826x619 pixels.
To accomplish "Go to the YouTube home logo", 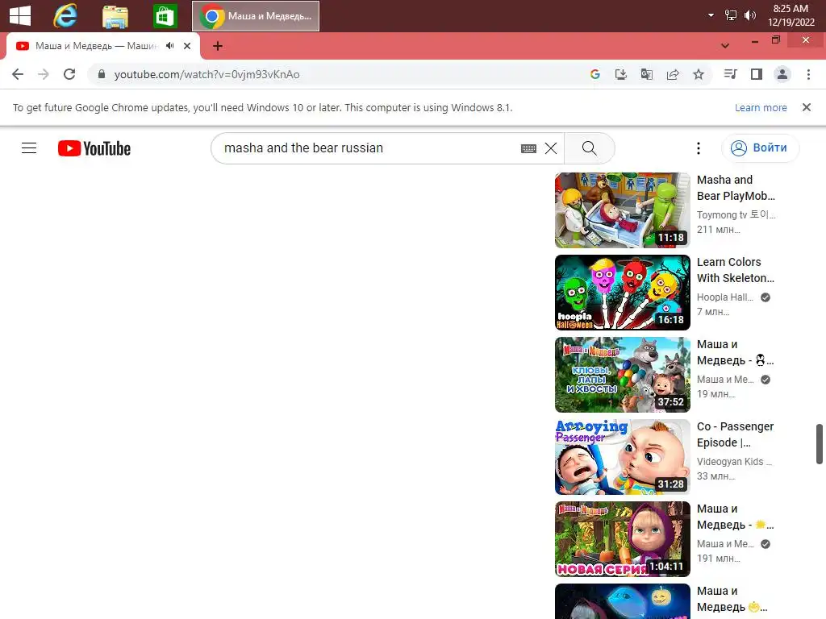I will click(x=94, y=148).
